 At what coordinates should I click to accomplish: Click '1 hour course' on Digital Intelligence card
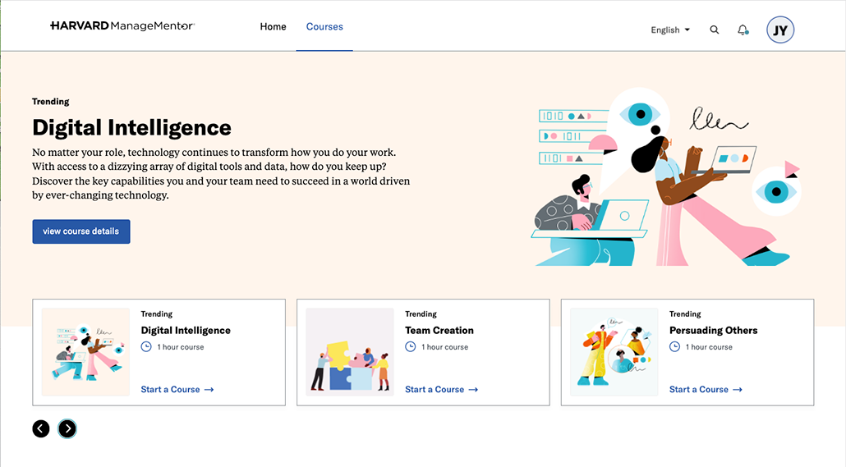tap(181, 347)
